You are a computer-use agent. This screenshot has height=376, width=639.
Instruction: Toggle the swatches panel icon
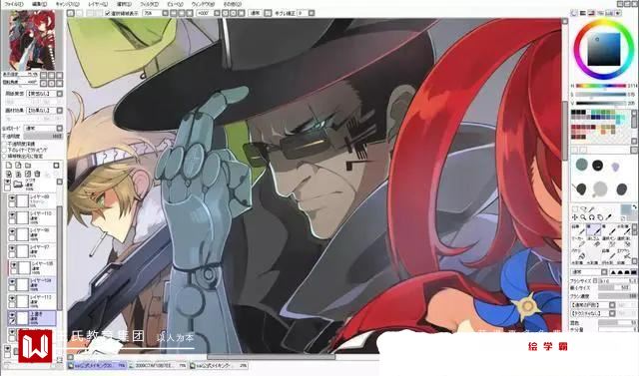click(x=610, y=13)
